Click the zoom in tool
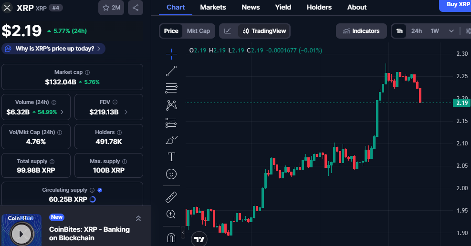Viewport: 471px width, 246px height. [x=171, y=214]
